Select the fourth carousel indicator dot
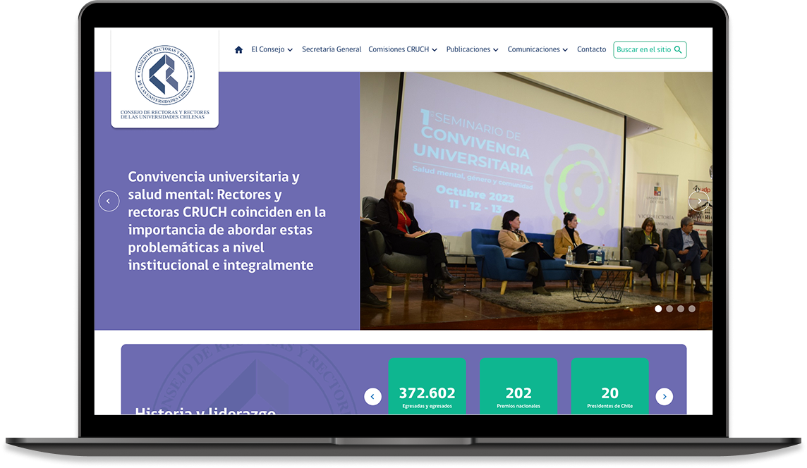This screenshot has width=807, height=468. point(692,308)
